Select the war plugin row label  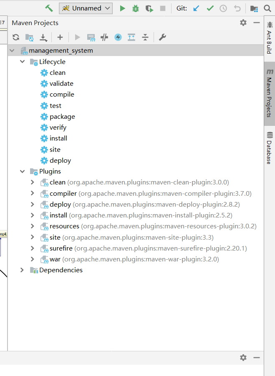pyautogui.click(x=55, y=259)
